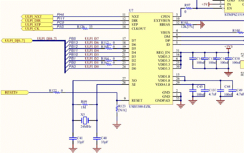This screenshot has height=153, width=244.
Task: Click the ULPI_D0 net label
Action: click(92, 67)
